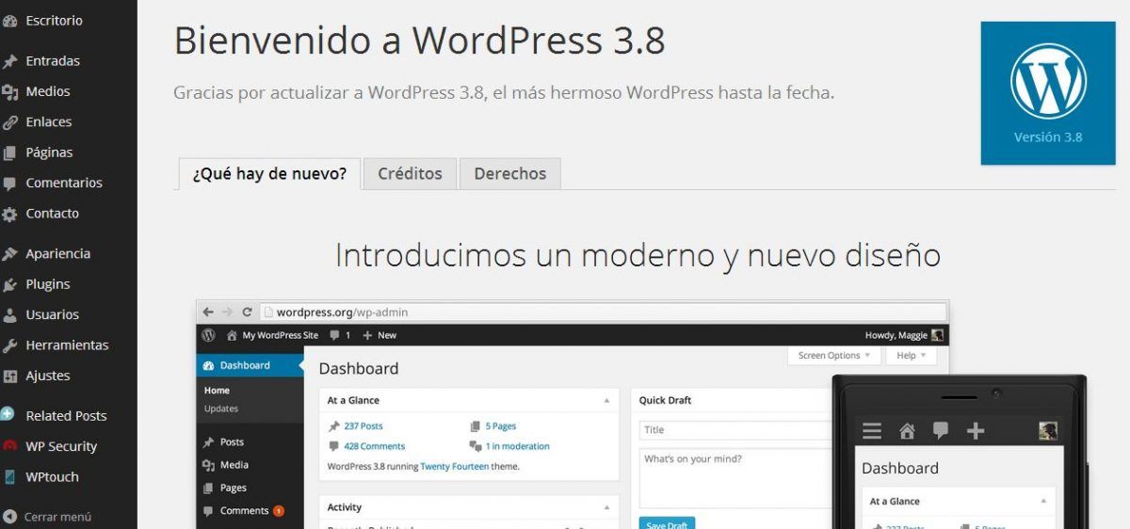1130x529 pixels.
Task: Click the WP Security icon
Action: point(9,446)
